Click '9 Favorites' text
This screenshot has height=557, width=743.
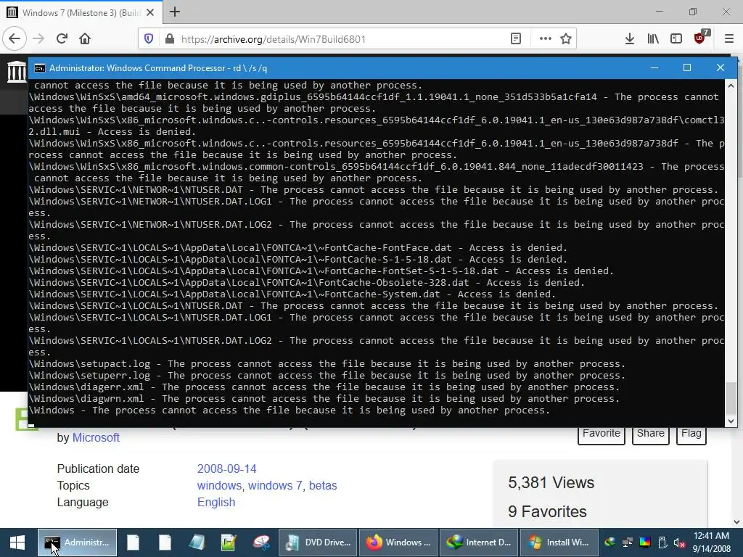click(547, 511)
